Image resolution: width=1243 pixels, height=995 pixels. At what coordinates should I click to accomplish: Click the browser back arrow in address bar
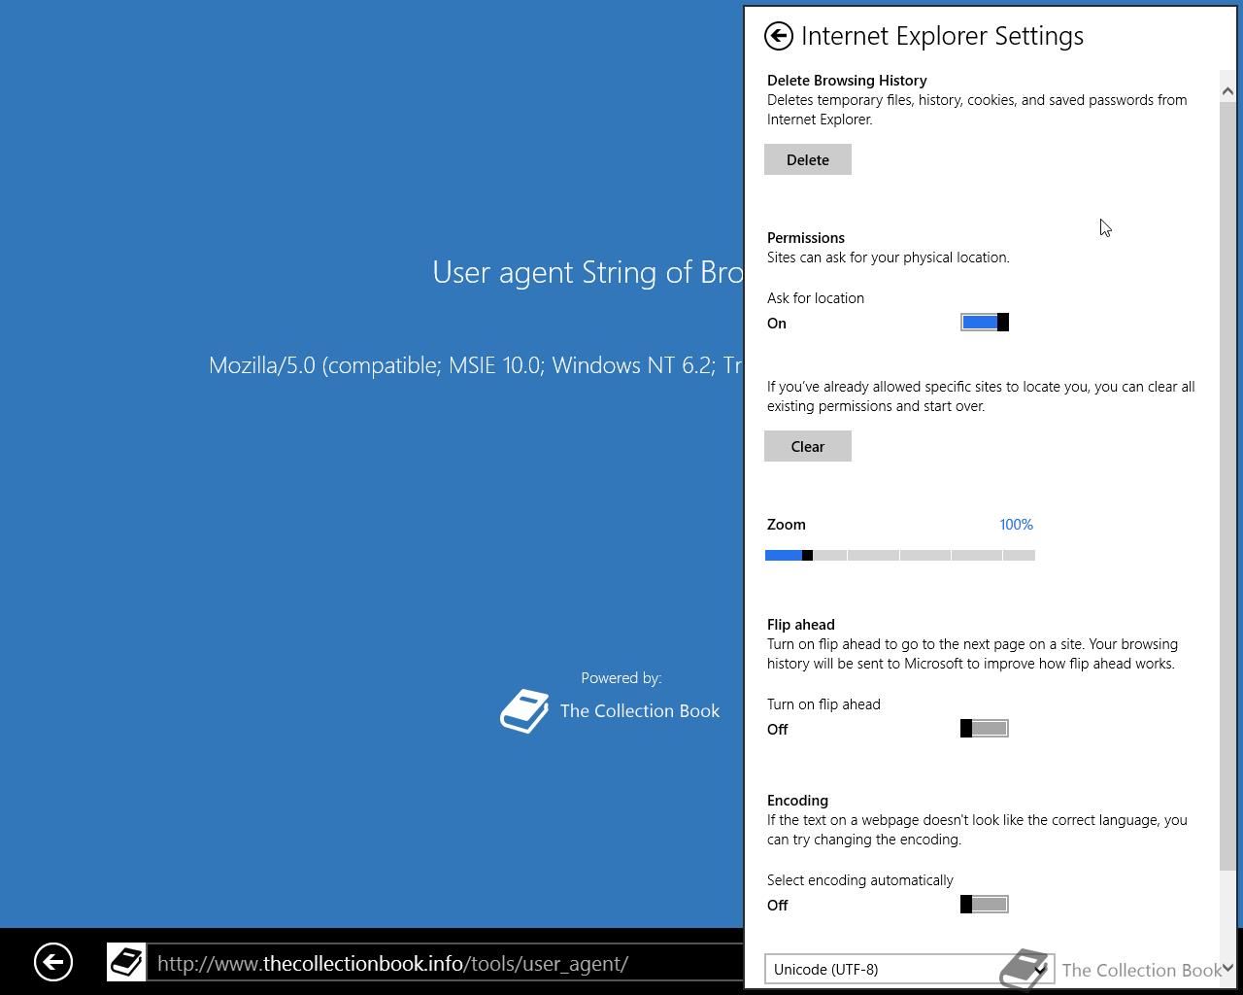(53, 963)
